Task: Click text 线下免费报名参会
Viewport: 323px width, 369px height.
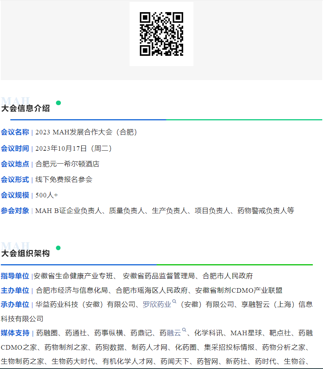Action: click(x=64, y=180)
